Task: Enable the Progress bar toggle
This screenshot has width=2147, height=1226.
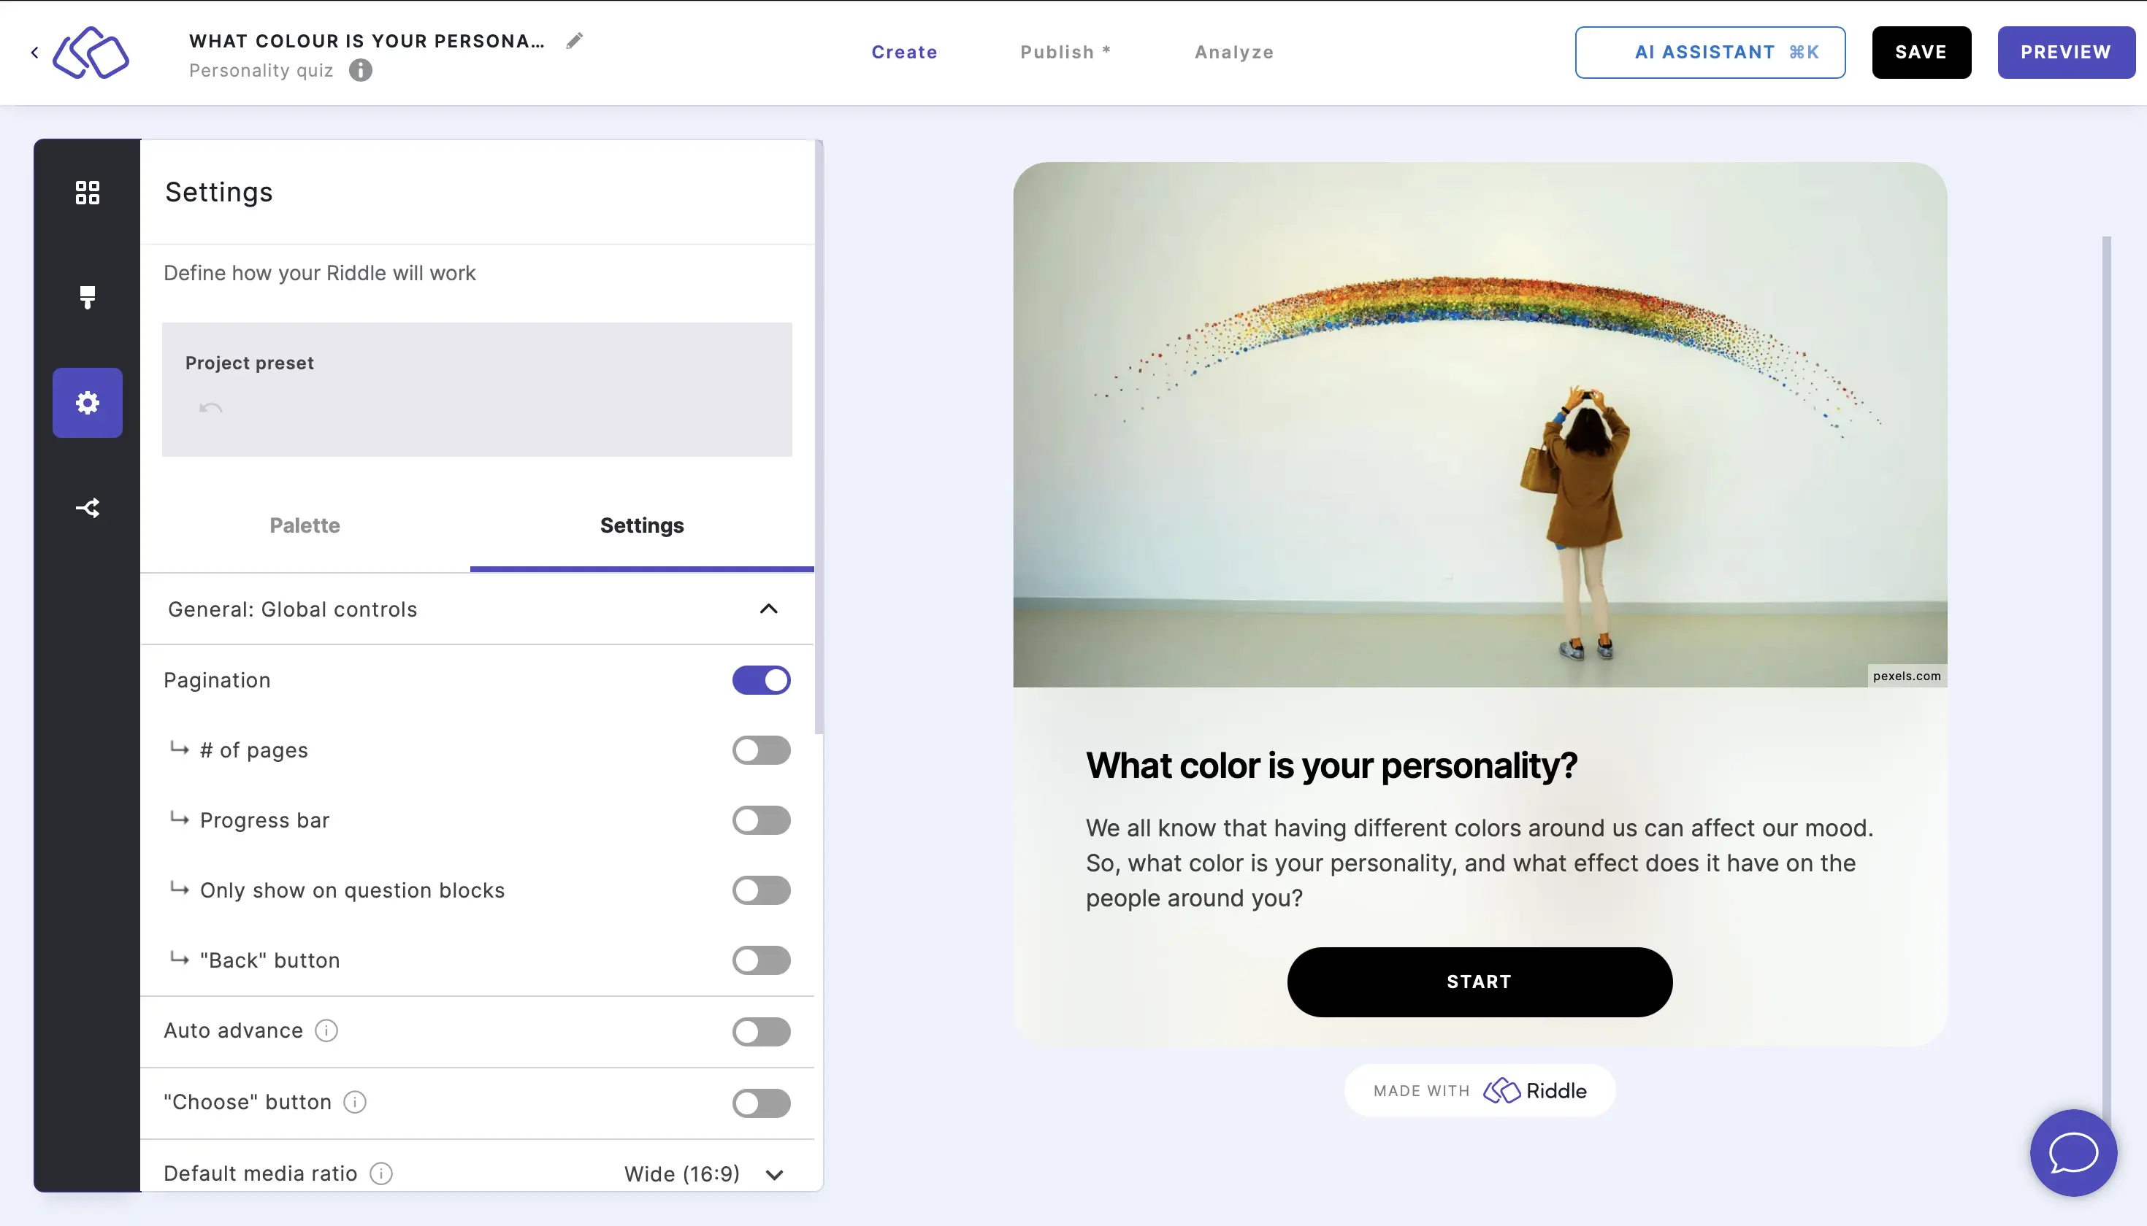Action: 762,821
